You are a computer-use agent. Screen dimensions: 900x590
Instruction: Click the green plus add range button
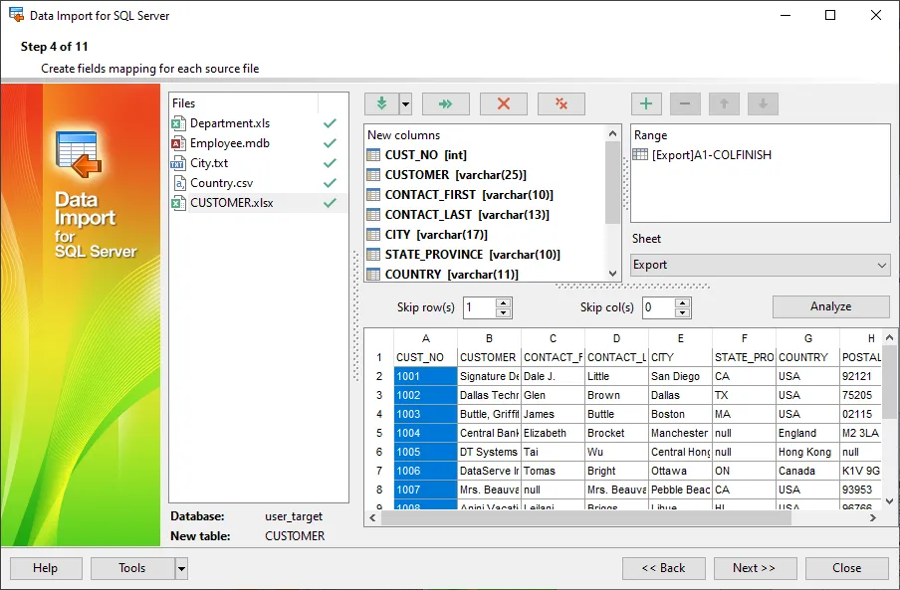pyautogui.click(x=646, y=103)
